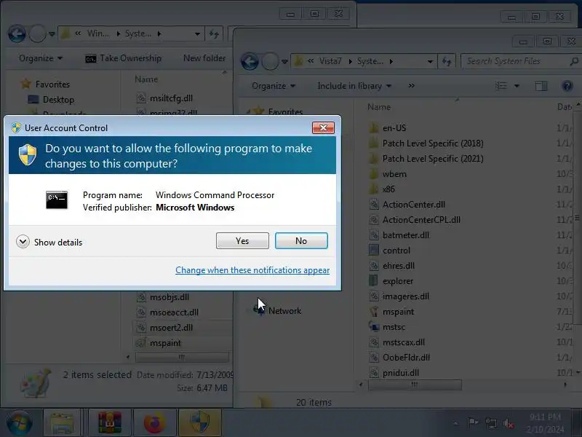Open change your view dropdown arrow
This screenshot has width=582, height=437.
517,86
